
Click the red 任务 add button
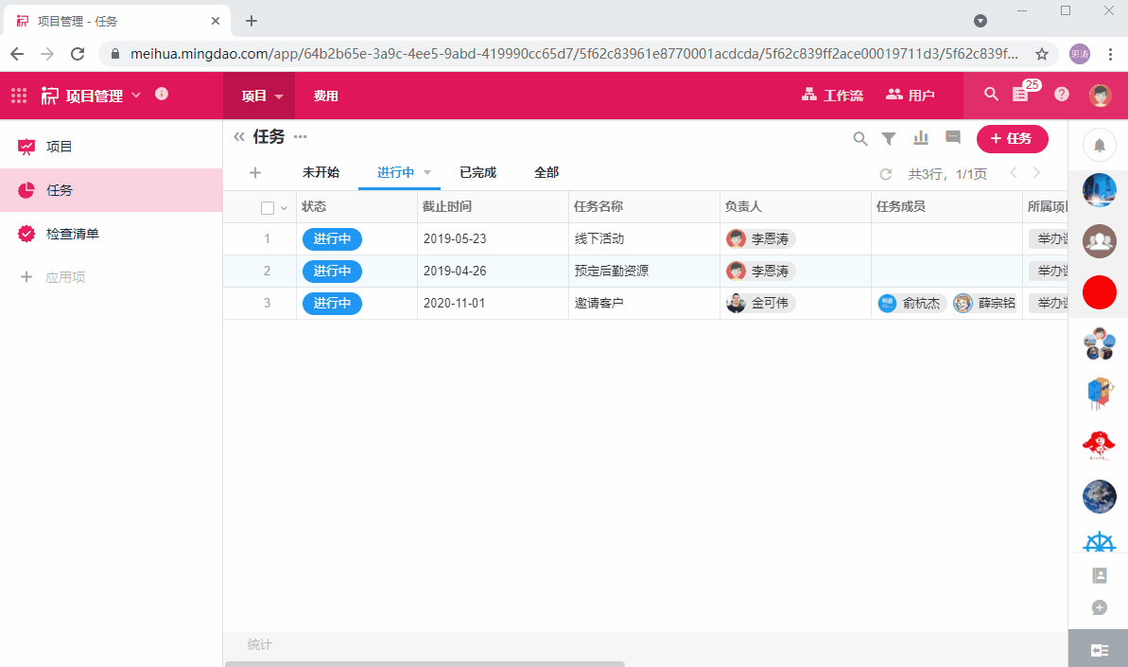click(x=1012, y=139)
